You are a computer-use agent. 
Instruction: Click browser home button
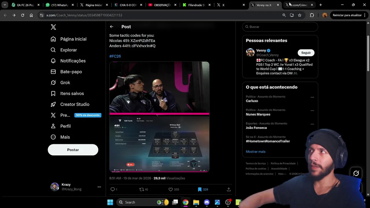coord(31,15)
